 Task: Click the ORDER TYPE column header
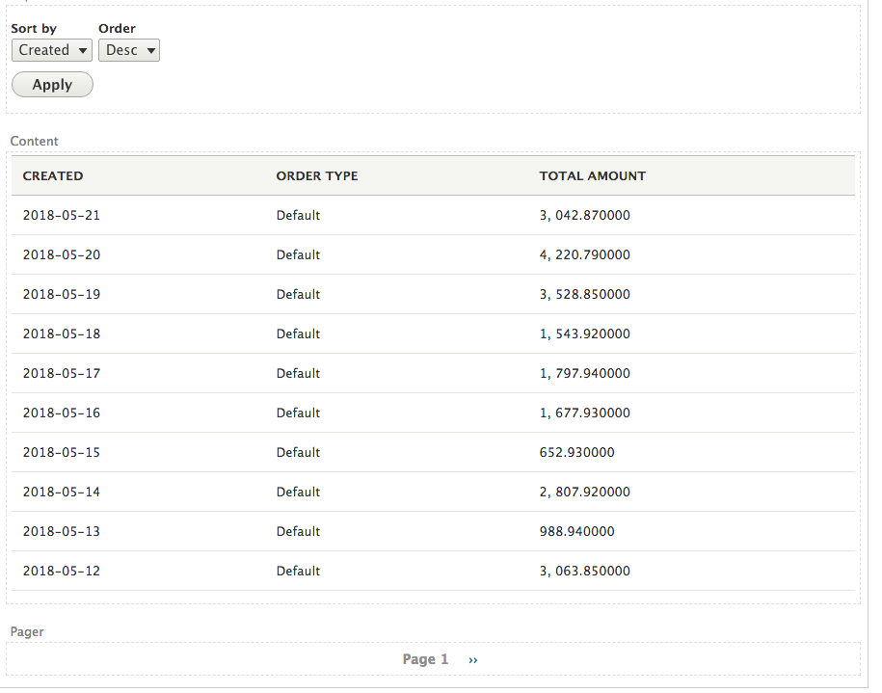click(317, 176)
